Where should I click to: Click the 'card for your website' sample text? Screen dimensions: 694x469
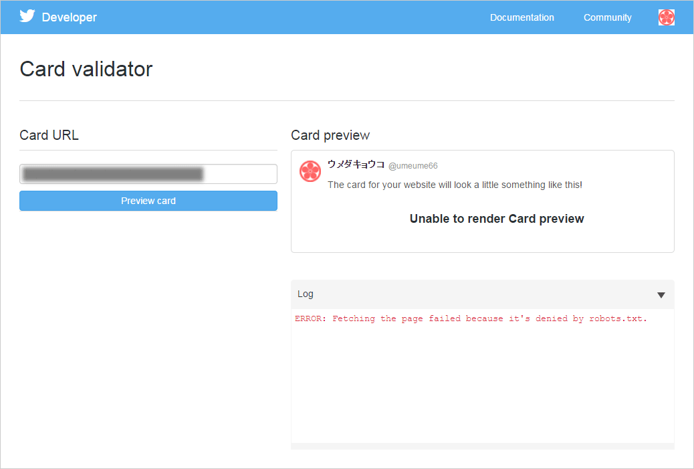coord(455,185)
